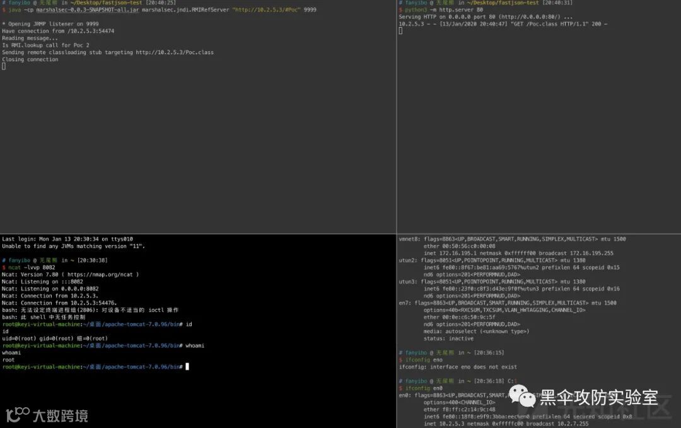Click 'ether 00:0e:c6:50:9c:5f' line

[460, 317]
